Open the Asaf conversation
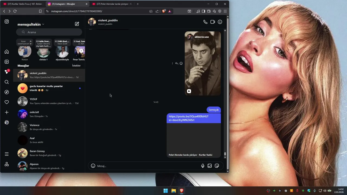347x195 pixels. pyautogui.click(x=49, y=140)
